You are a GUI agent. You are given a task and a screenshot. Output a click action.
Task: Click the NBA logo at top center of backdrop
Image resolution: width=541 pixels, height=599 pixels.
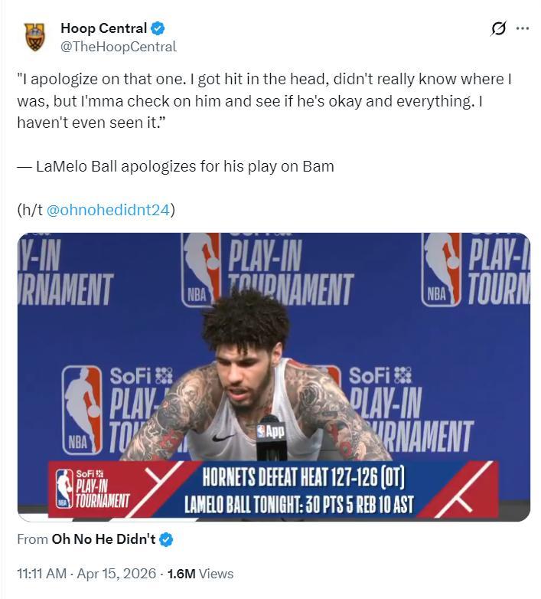202,269
